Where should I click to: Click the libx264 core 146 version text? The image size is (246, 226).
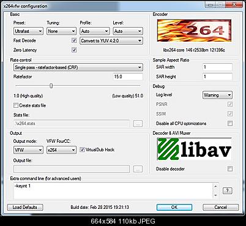tap(194, 50)
